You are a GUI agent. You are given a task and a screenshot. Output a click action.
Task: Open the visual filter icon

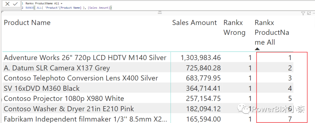point(303,13)
